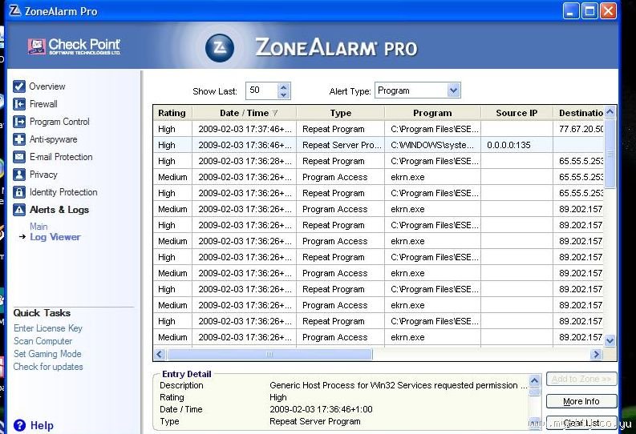Click the Show Last number field

[262, 90]
